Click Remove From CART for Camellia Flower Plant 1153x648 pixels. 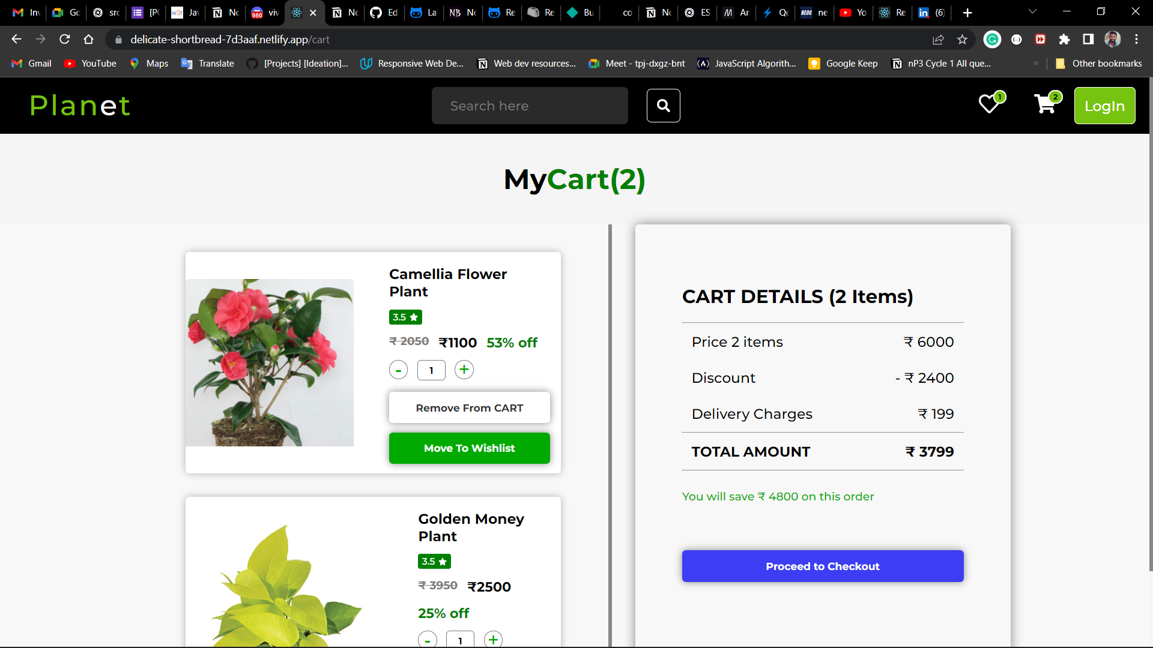pos(469,407)
